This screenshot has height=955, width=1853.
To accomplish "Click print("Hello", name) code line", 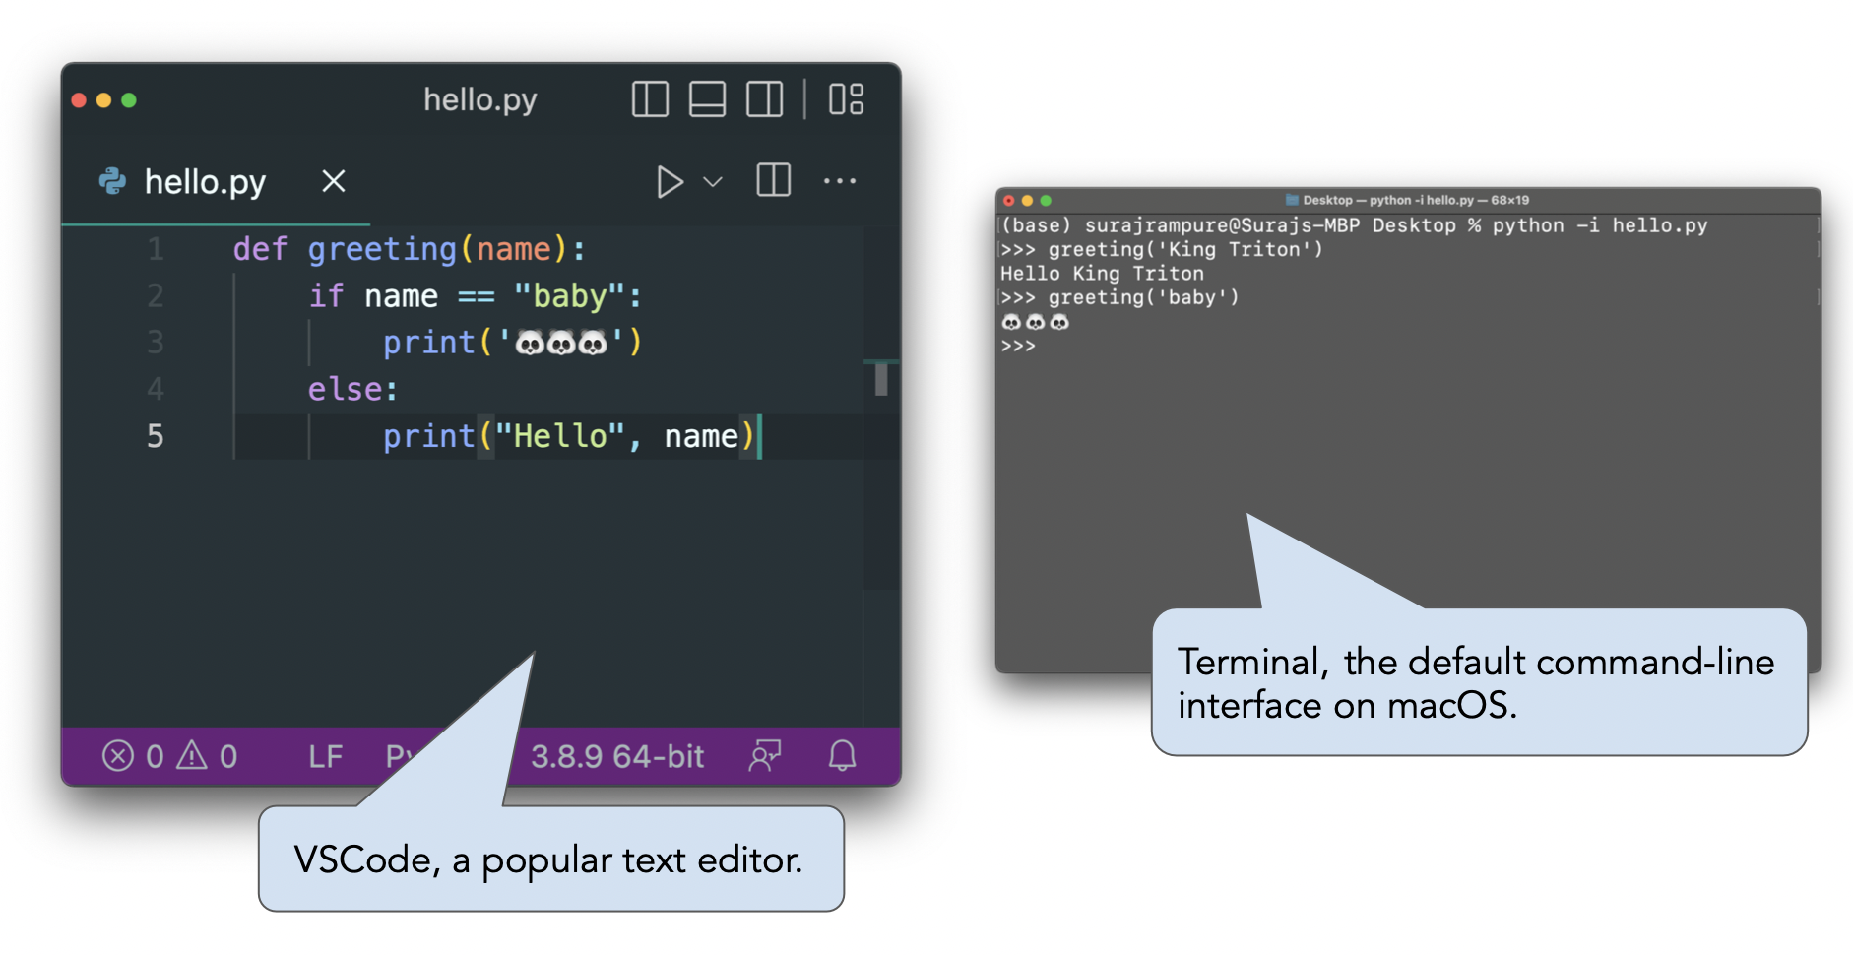I will click(x=569, y=436).
